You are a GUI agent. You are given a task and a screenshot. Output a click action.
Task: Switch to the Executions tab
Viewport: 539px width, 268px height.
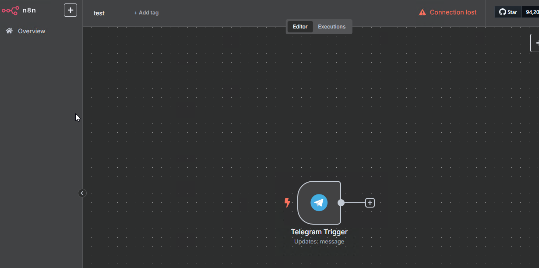[x=331, y=27]
